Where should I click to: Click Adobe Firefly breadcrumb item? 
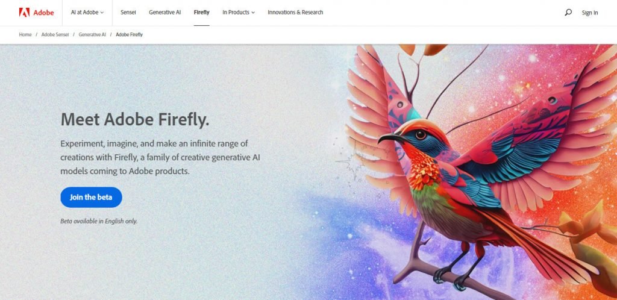[x=129, y=34]
